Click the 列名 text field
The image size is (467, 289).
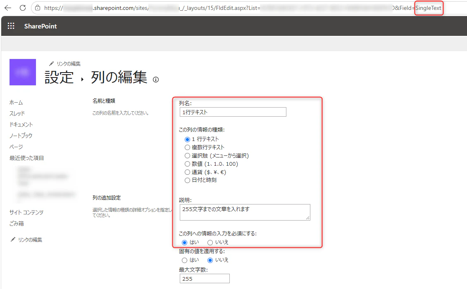click(233, 112)
